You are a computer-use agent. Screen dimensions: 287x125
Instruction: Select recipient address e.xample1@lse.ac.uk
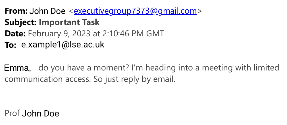(63, 45)
